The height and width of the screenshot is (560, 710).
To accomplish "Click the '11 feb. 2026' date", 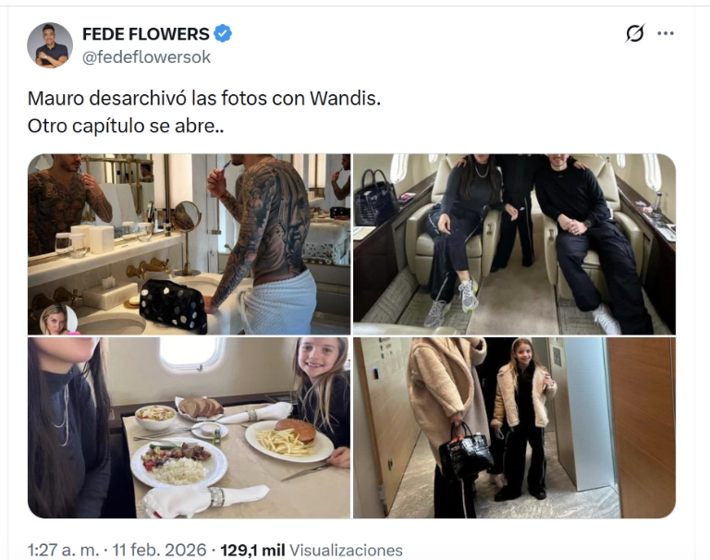I will click(x=159, y=550).
